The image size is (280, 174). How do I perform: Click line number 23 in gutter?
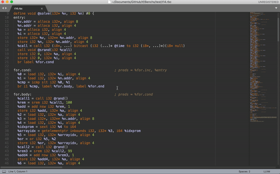pyautogui.click(x=7, y=70)
